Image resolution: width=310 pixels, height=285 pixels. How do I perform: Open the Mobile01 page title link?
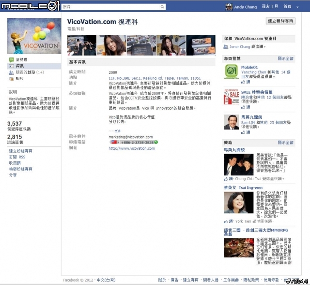[x=249, y=67]
